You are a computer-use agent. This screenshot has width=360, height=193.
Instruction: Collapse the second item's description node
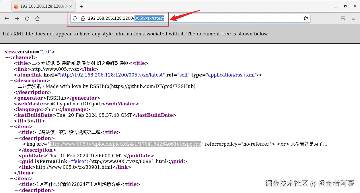point(16,190)
